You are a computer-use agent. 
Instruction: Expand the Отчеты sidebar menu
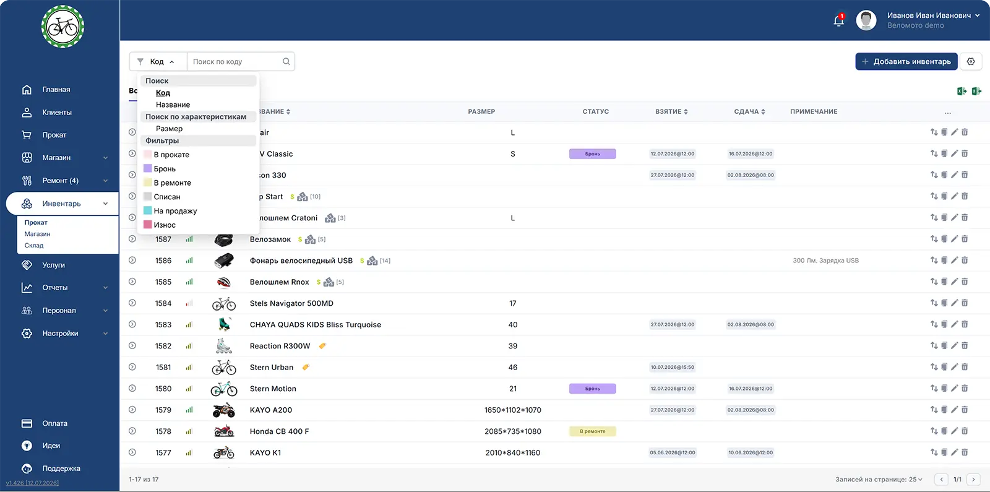click(x=105, y=288)
